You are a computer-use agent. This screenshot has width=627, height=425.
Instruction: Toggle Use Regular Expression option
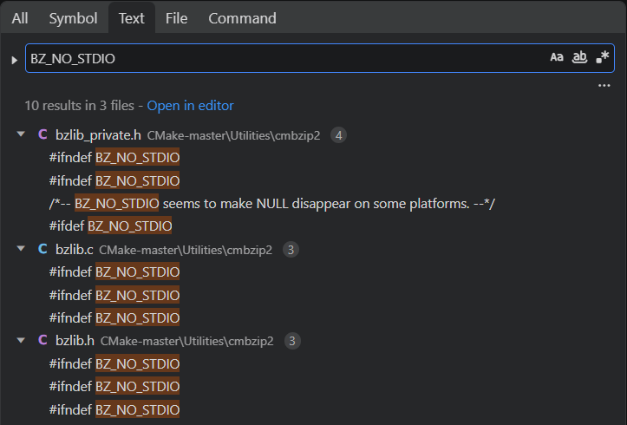(602, 57)
